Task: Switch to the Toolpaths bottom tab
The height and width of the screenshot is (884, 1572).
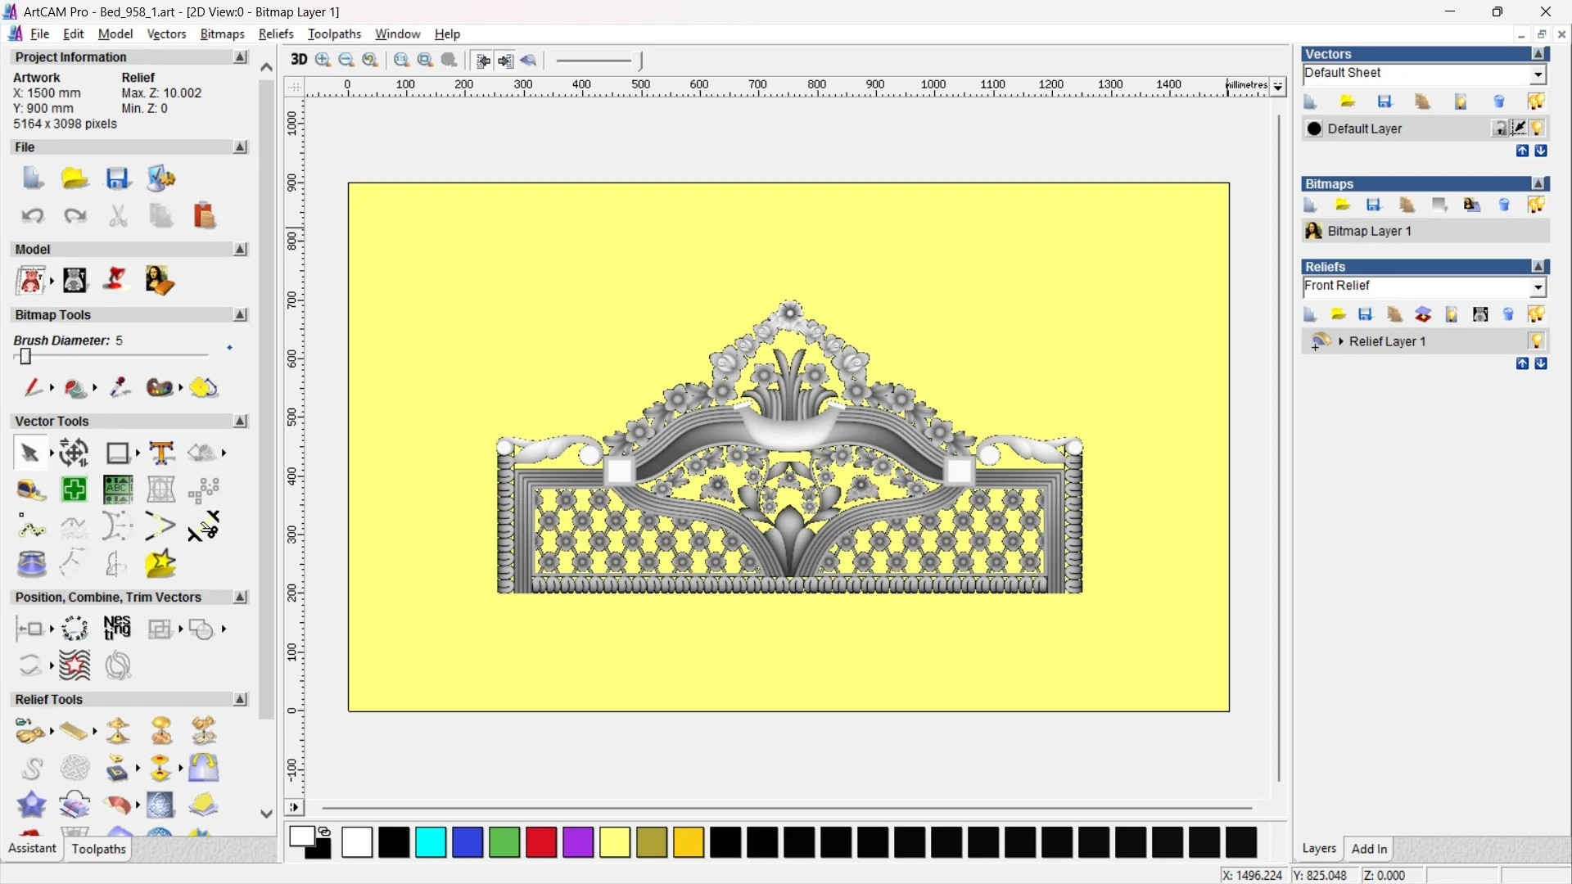Action: coord(98,849)
